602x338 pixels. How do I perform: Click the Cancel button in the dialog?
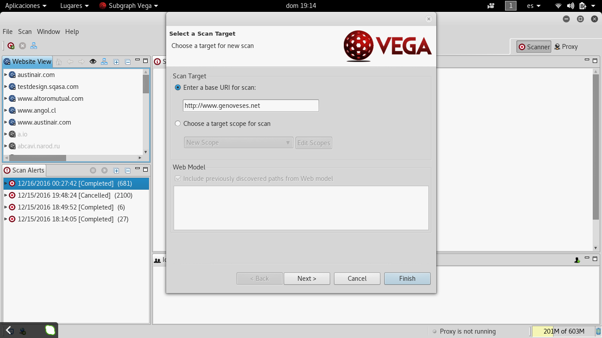[x=357, y=279]
